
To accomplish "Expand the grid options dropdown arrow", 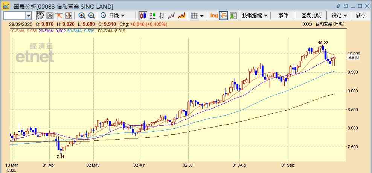I will [x=202, y=16].
